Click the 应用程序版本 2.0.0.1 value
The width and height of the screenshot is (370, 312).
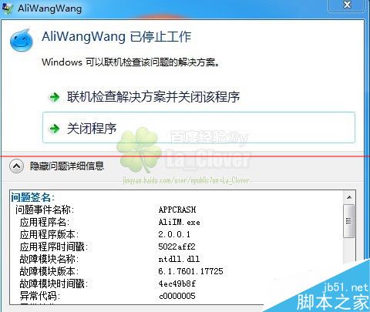point(174,234)
